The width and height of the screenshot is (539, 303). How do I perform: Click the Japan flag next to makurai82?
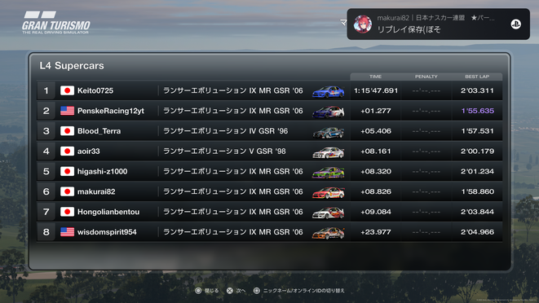(x=67, y=191)
